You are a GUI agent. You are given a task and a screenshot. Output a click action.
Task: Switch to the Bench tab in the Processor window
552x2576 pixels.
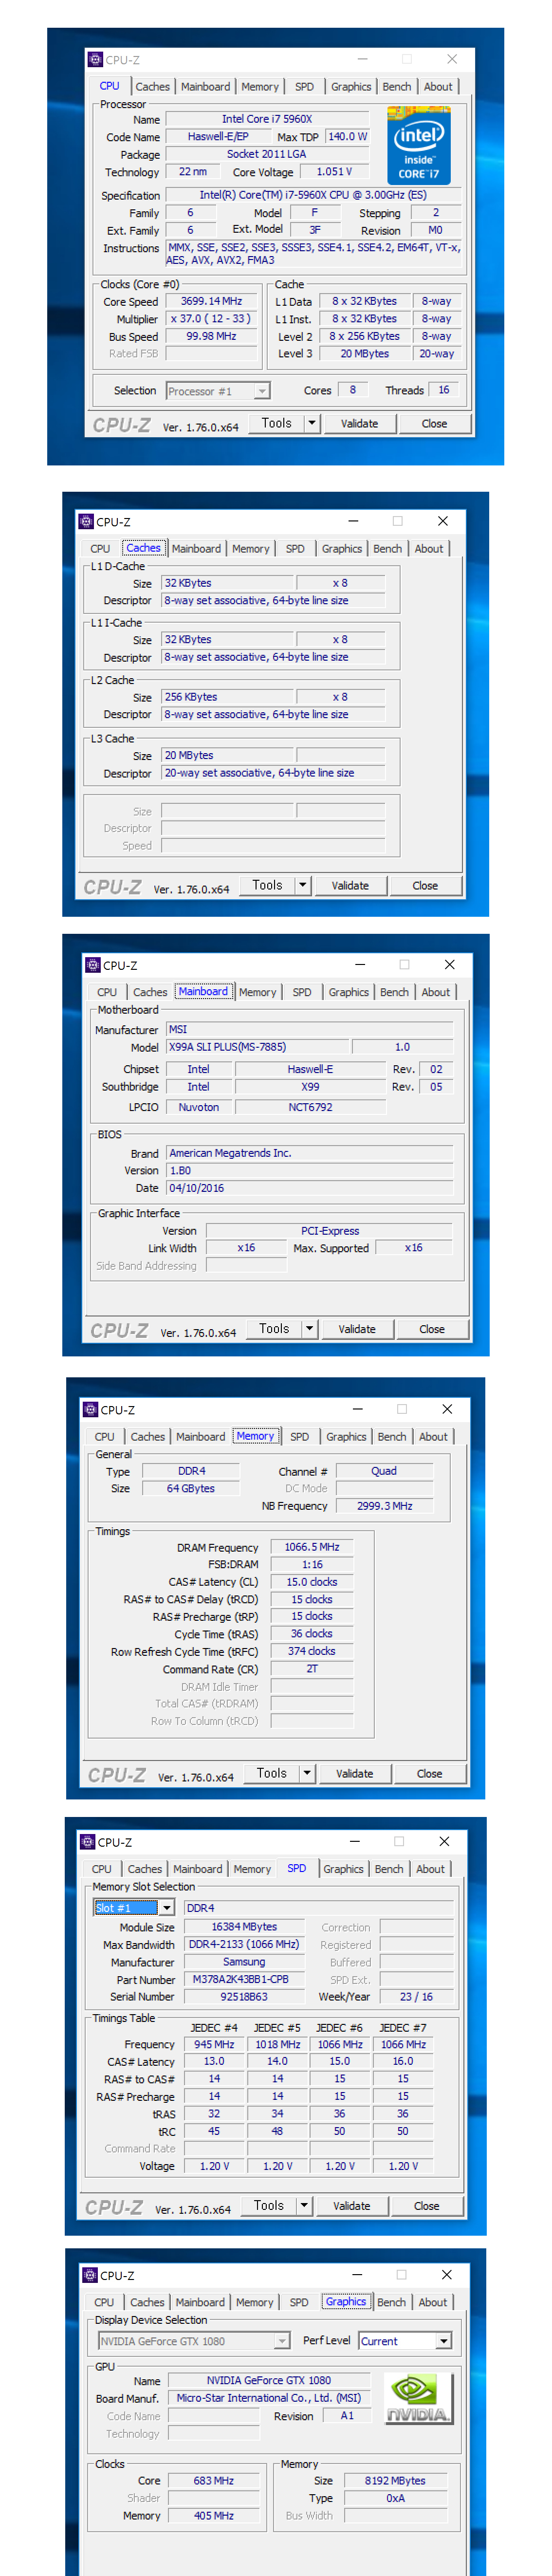coord(396,87)
